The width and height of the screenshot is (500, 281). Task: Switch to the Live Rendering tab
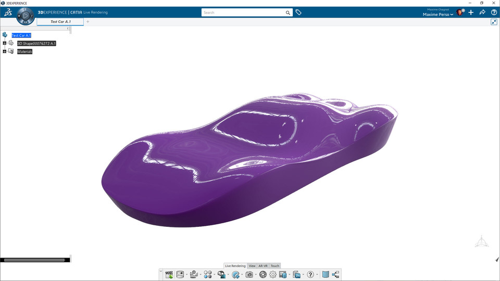coord(235,266)
